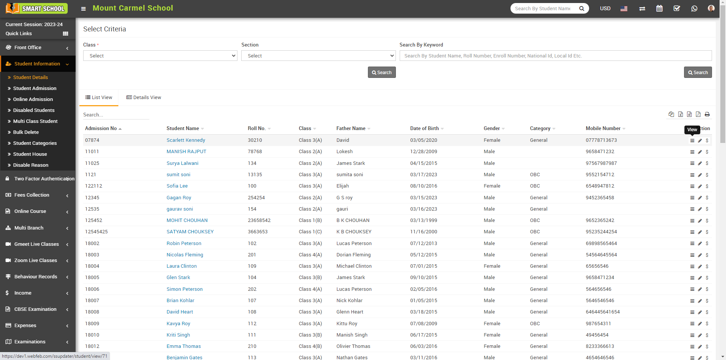Image resolution: width=726 pixels, height=360 pixels.
Task: Print the student list
Action: click(707, 114)
